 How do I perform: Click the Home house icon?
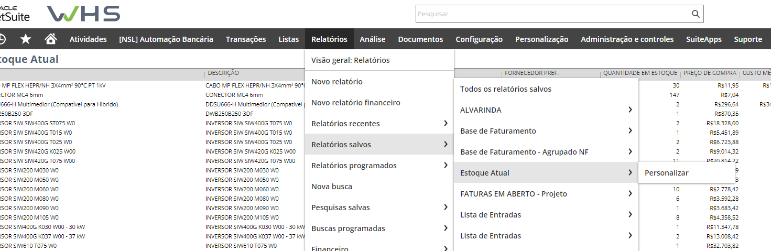[x=51, y=39]
